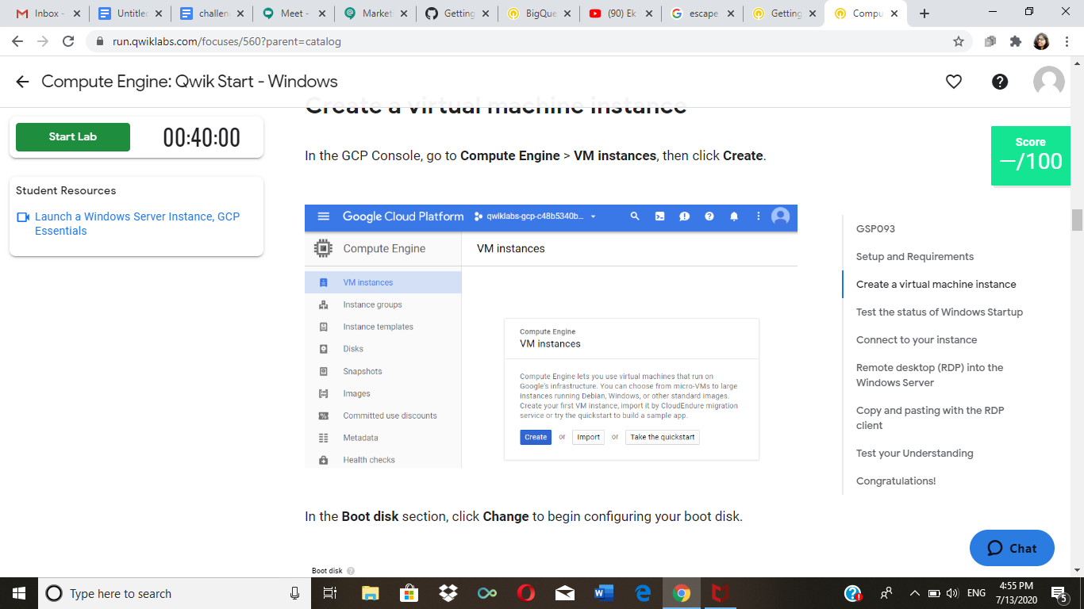
Task: Jump to Test your Understanding section
Action: click(915, 454)
